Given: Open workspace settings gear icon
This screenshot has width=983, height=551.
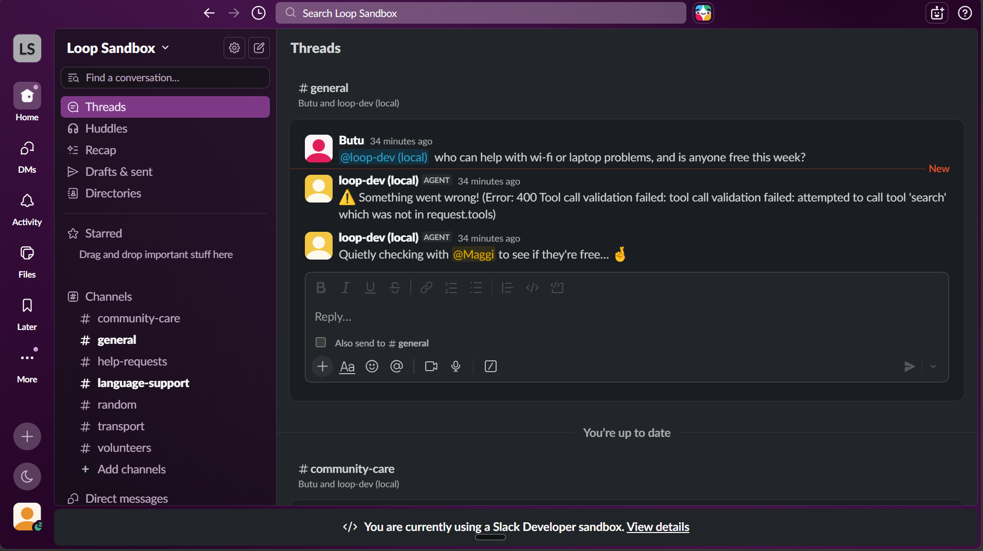Looking at the screenshot, I should pyautogui.click(x=234, y=48).
